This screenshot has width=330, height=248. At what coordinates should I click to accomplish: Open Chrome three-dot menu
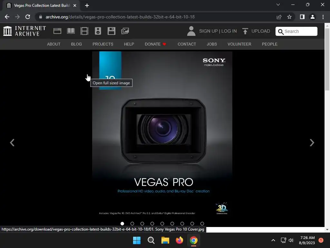(323, 17)
